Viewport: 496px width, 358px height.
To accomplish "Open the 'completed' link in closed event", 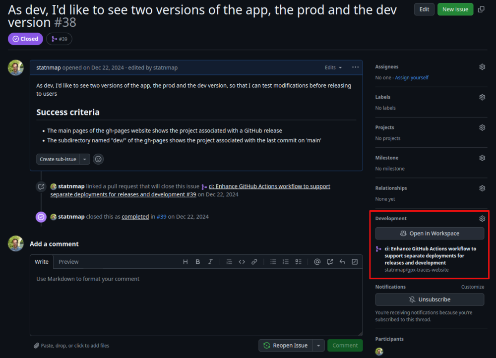I will point(135,217).
